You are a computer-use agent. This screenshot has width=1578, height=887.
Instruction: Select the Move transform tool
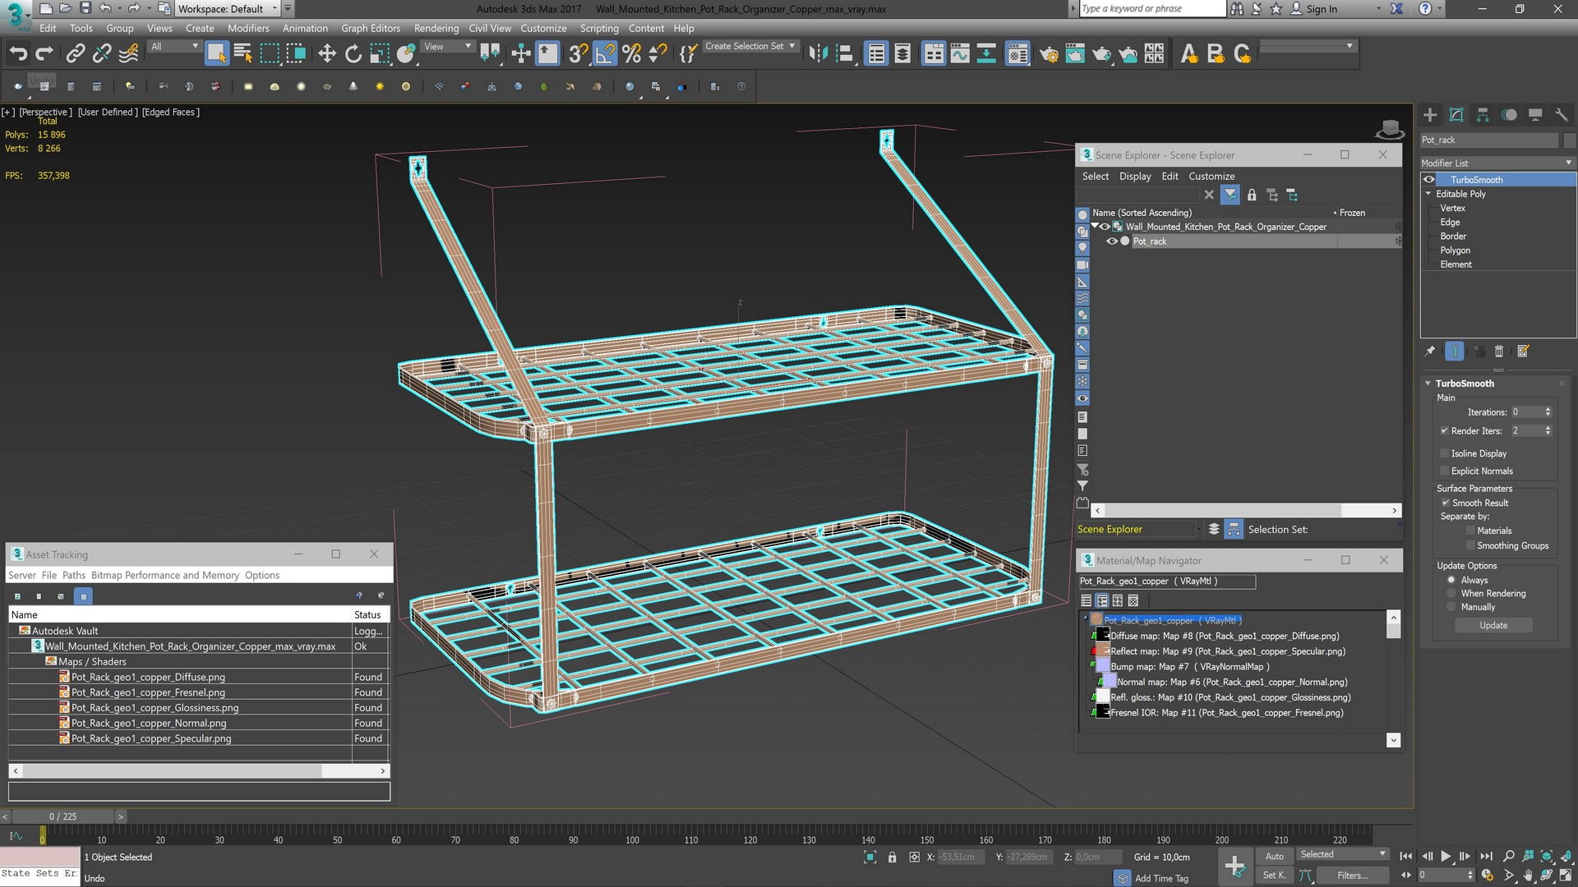(x=327, y=54)
